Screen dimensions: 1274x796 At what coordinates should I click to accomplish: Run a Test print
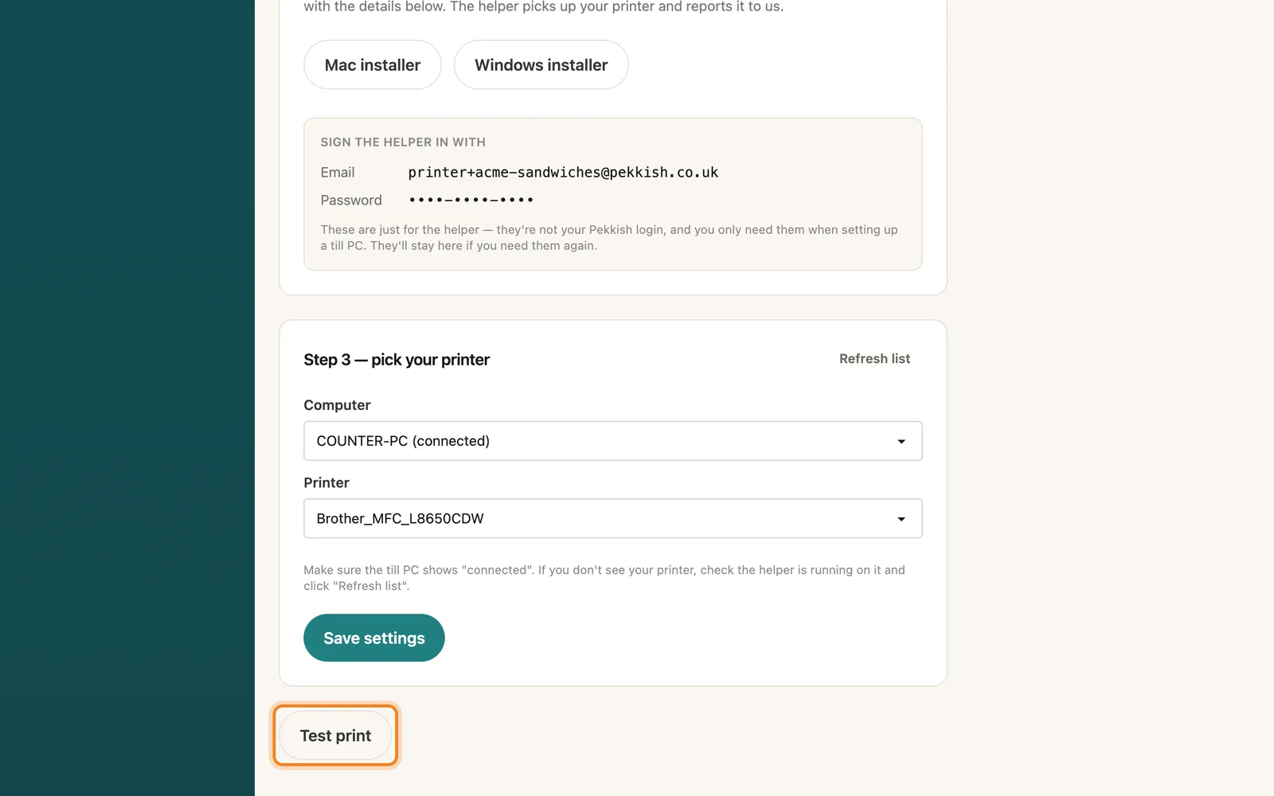(x=335, y=736)
